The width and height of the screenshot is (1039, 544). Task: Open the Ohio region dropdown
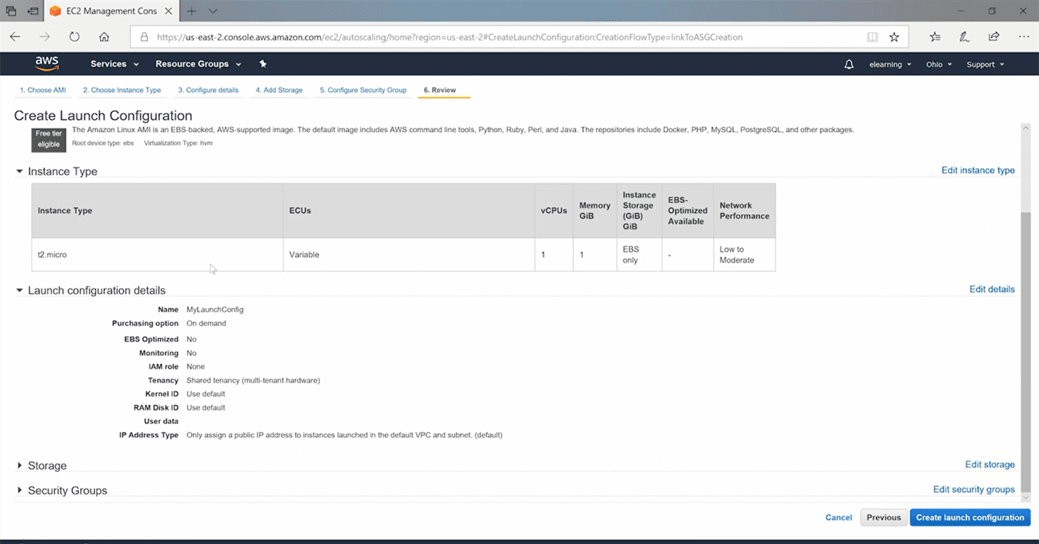point(939,64)
